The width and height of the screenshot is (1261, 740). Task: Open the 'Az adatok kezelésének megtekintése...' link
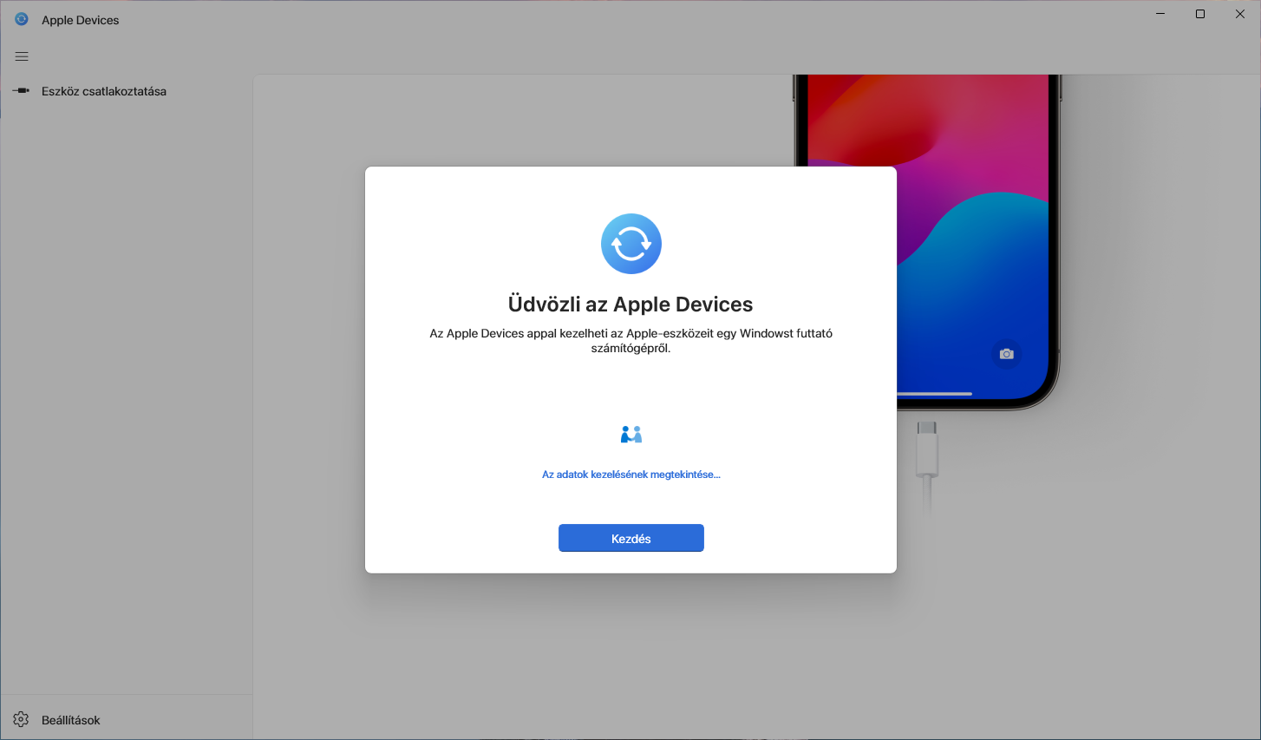click(630, 475)
